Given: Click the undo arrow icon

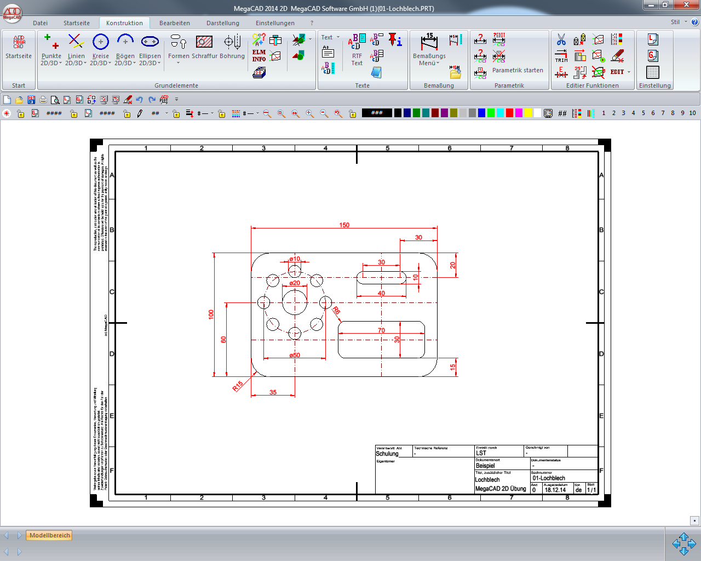Looking at the screenshot, I should (x=140, y=100).
